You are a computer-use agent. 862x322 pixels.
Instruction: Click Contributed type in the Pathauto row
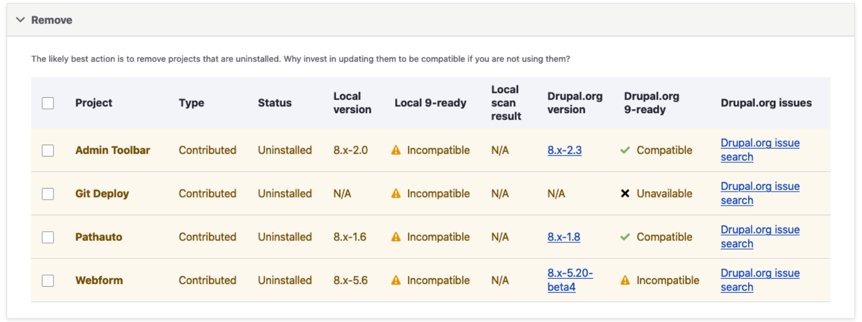(207, 237)
